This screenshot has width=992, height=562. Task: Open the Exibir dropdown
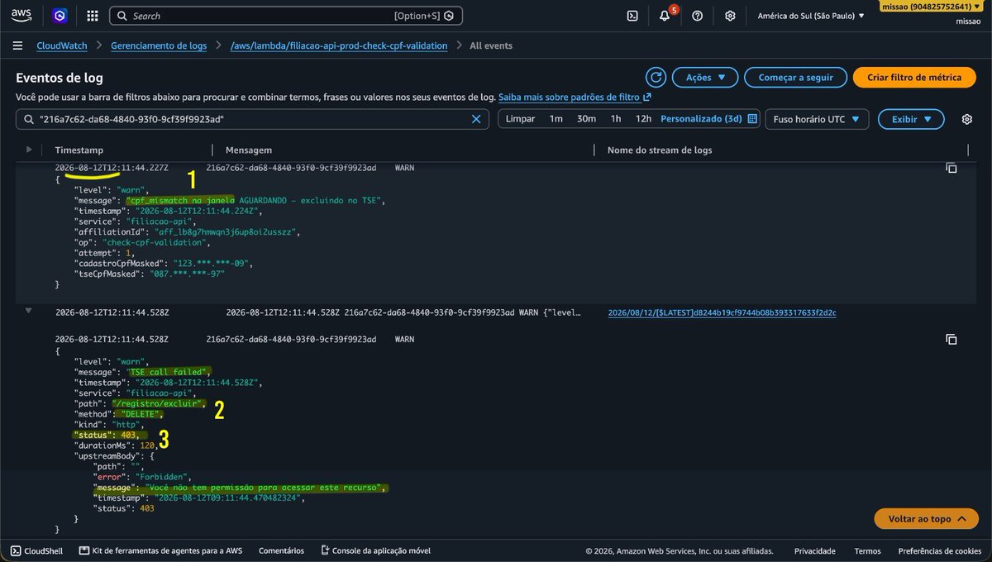(x=911, y=119)
